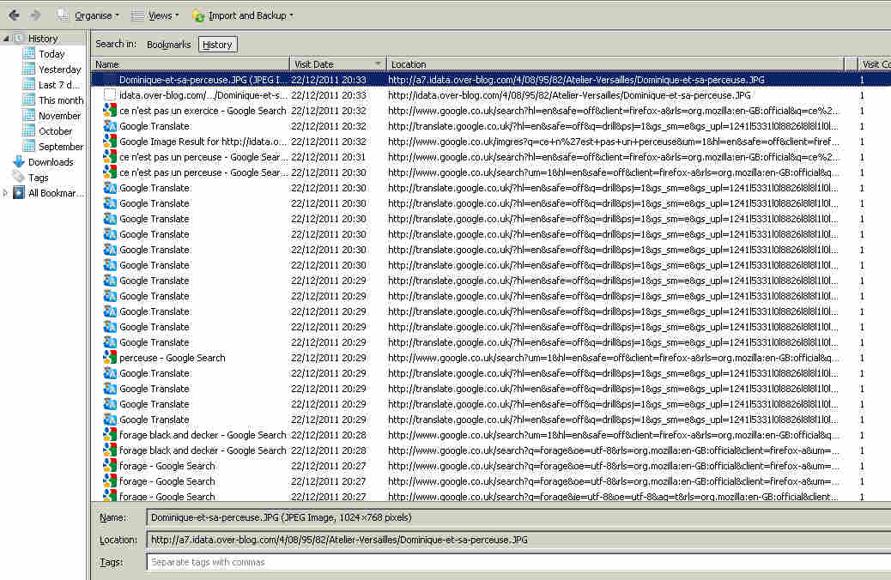Screen dimensions: 891x580
Task: Click the November calendar icon
Action: pos(29,116)
